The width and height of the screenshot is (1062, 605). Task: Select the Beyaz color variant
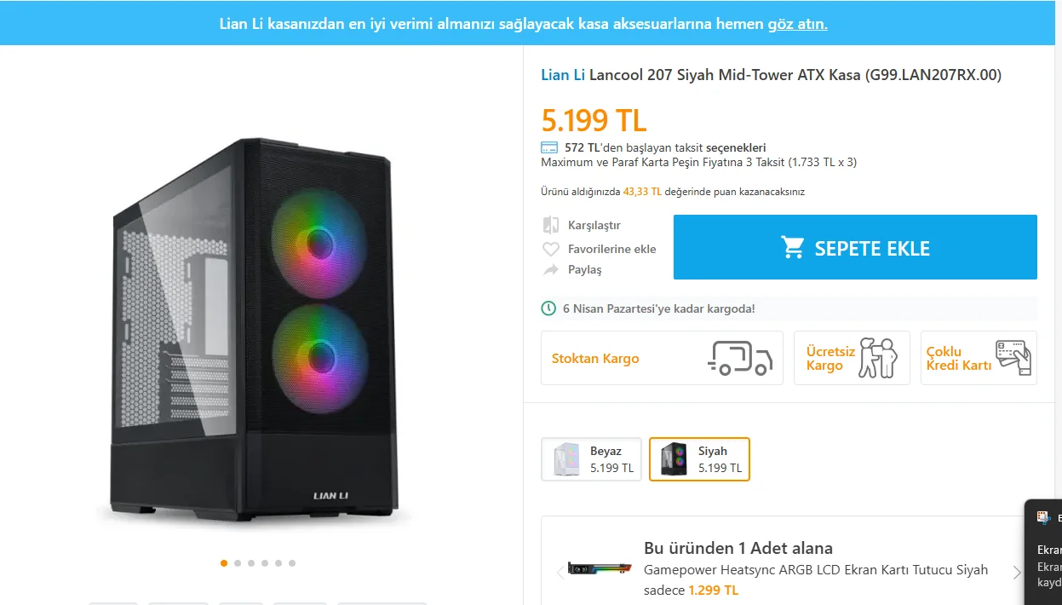pyautogui.click(x=592, y=459)
